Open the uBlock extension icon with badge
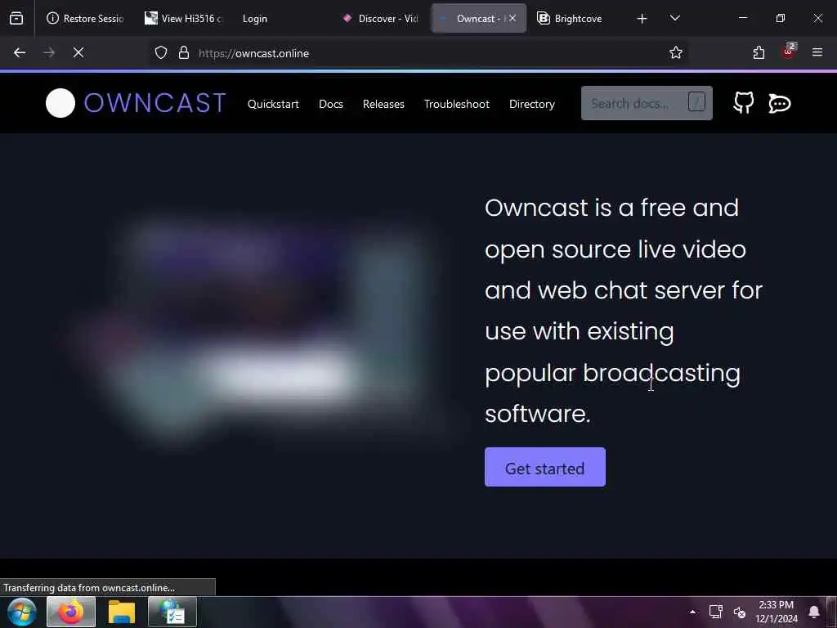Image resolution: width=837 pixels, height=628 pixels. (789, 52)
